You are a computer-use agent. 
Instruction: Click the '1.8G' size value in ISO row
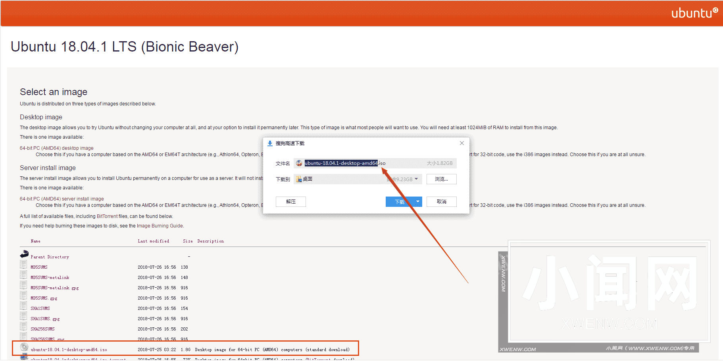coord(185,350)
